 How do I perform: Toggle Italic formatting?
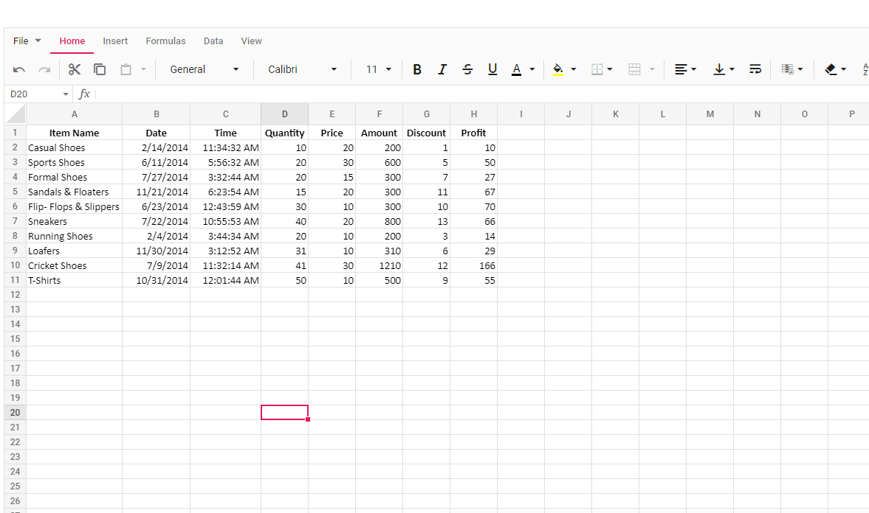(x=442, y=69)
